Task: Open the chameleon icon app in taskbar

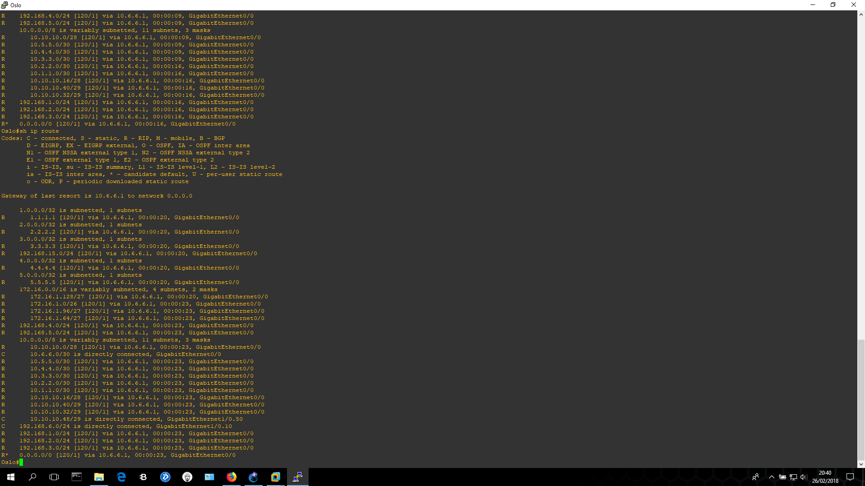Action: [253, 477]
